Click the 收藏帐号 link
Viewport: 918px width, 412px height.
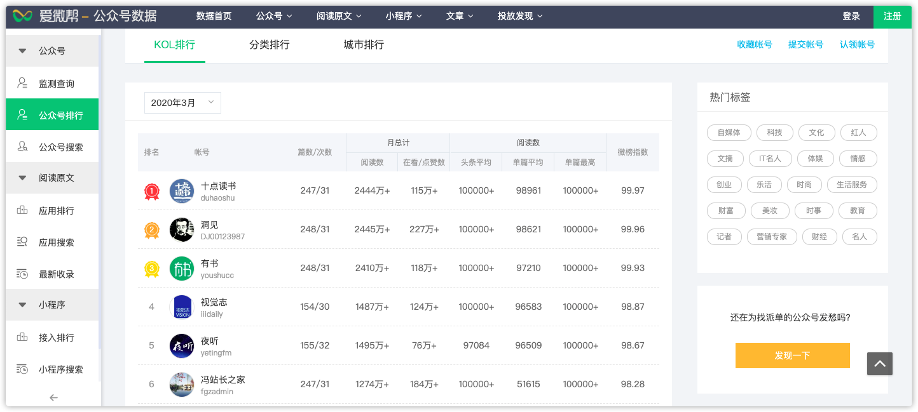coord(755,44)
